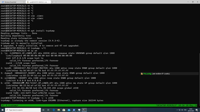
Task: Click the IP address 172.30.151.86/20
Action: click(22, 88)
